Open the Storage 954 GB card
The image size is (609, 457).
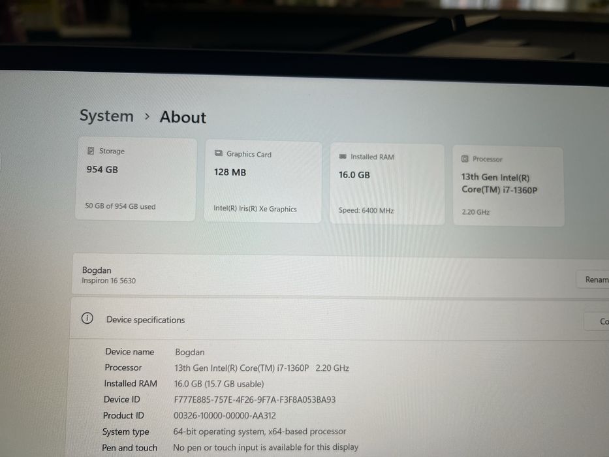(x=136, y=179)
